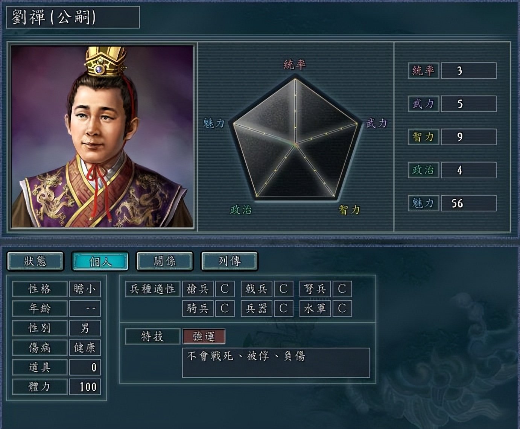The width and height of the screenshot is (520, 429).
Task: Click the 統率 stat value field
Action: coord(468,71)
